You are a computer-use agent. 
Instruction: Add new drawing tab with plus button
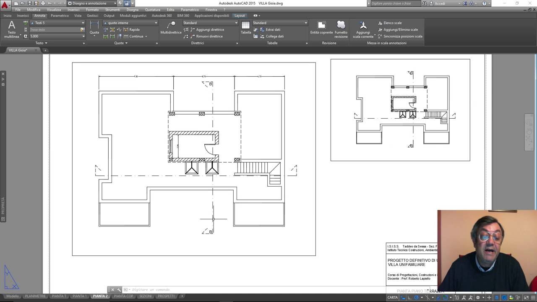pos(45,50)
